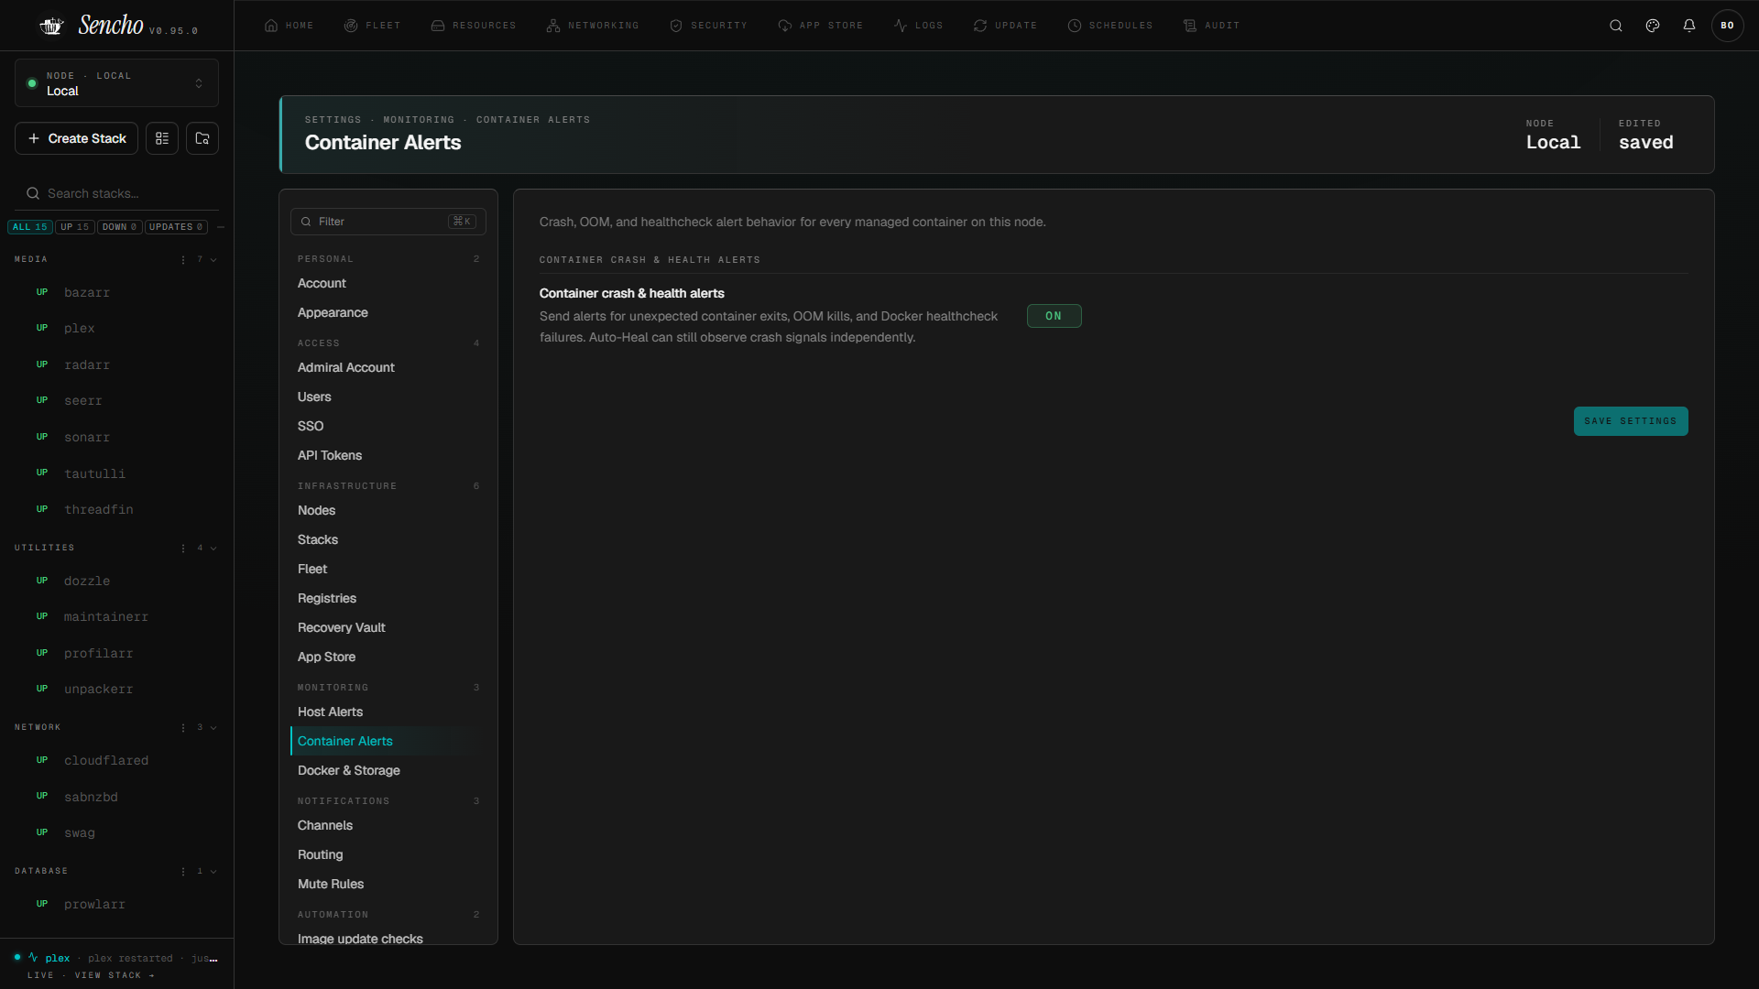Open the Host Alerts settings page
The width and height of the screenshot is (1759, 989).
(x=388, y=712)
